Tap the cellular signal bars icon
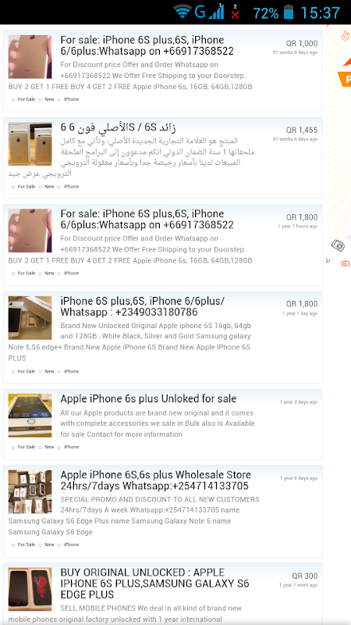 pyautogui.click(x=216, y=12)
